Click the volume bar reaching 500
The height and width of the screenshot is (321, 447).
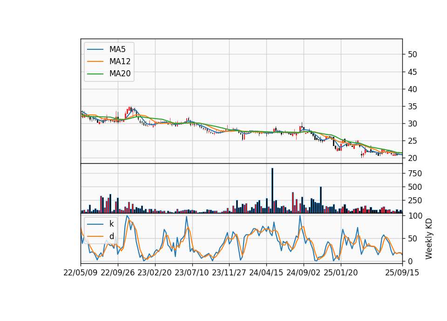pos(321,200)
